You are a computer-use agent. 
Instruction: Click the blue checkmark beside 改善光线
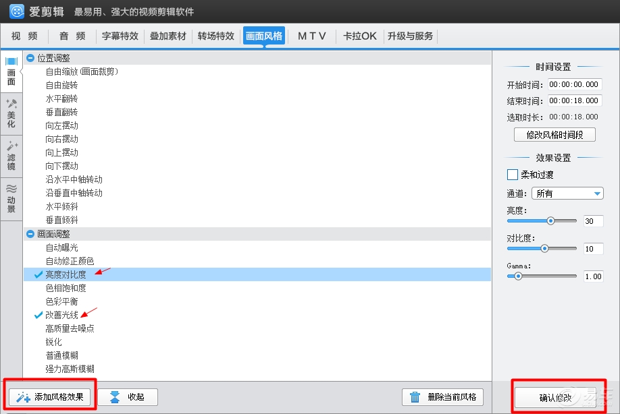coord(38,315)
